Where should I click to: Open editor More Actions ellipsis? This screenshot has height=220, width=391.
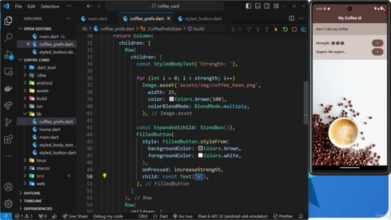(301, 18)
